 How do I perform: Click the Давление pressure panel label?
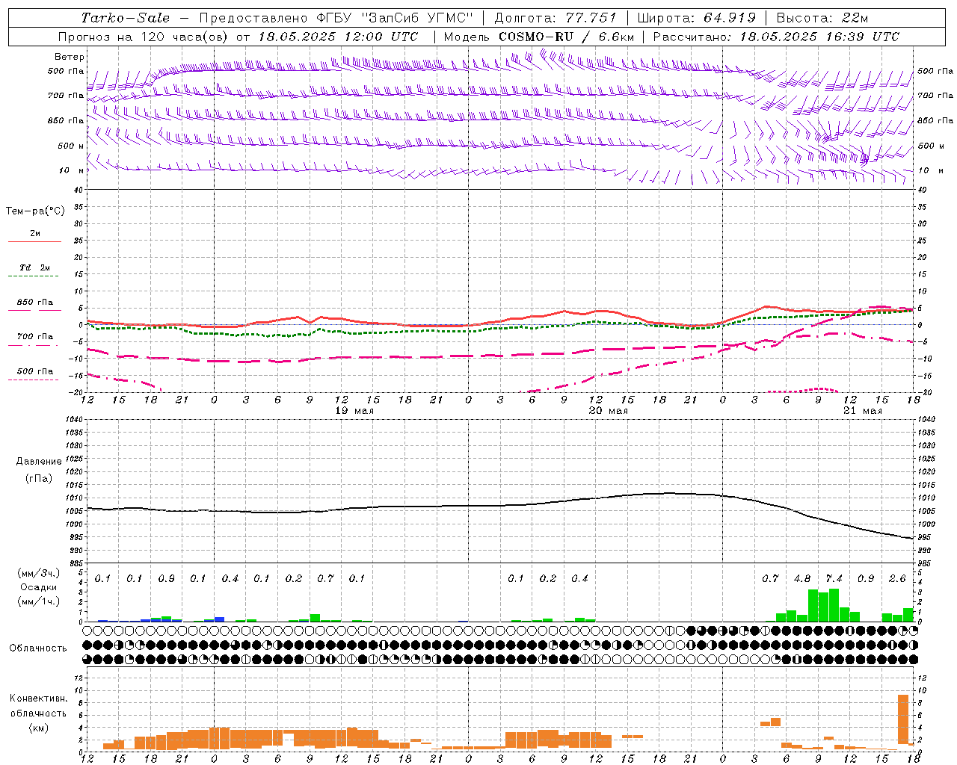tap(39, 462)
